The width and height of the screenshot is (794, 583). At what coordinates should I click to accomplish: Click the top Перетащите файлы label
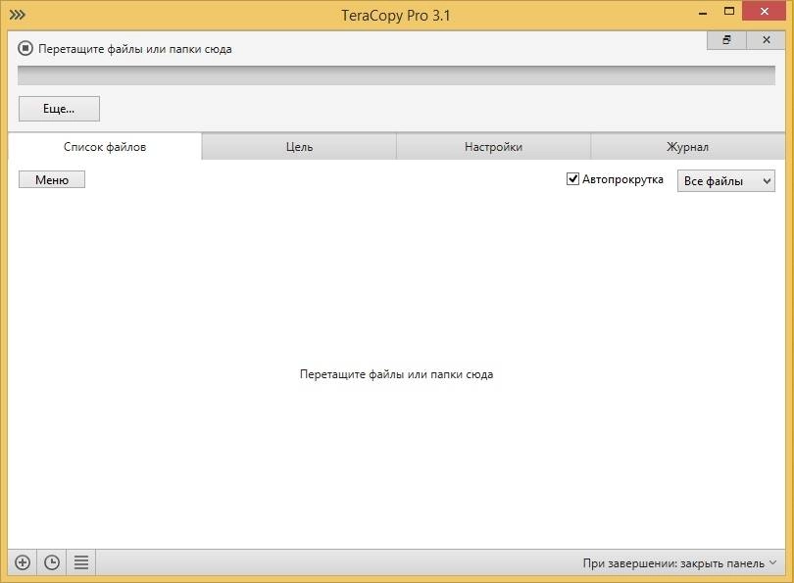point(135,49)
